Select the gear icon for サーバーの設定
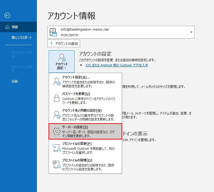Image resolution: width=214 pixels, height=192 pixels. [x=56, y=131]
